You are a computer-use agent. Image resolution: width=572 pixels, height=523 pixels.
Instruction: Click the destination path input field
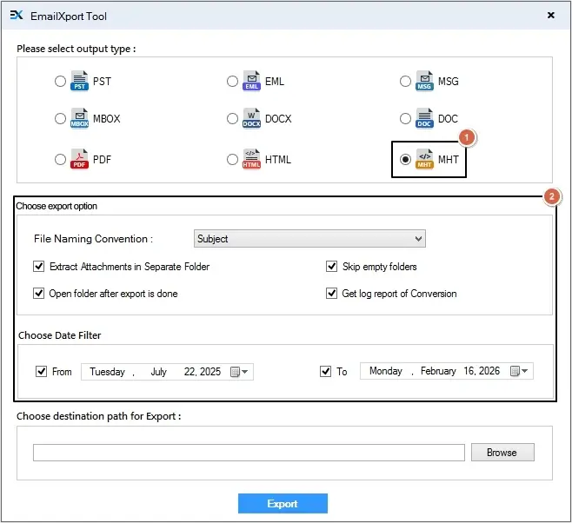coord(249,453)
